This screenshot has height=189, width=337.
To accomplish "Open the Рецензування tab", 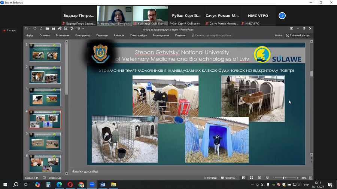I will pos(161,35).
